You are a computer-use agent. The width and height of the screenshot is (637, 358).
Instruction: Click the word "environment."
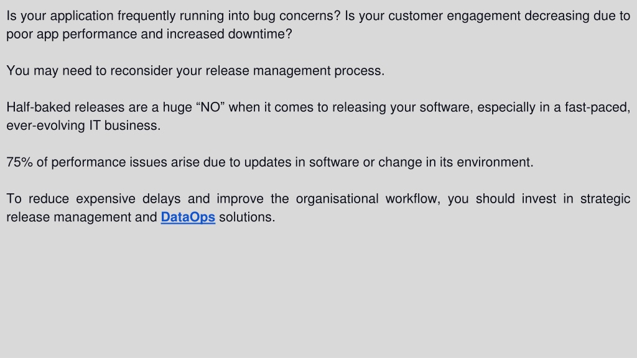pyautogui.click(x=495, y=162)
